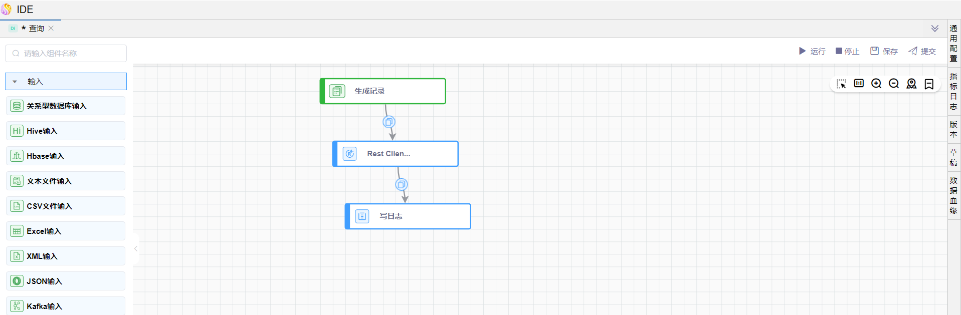Expand the double-chevron tab dropdown
The image size is (961, 315).
934,29
